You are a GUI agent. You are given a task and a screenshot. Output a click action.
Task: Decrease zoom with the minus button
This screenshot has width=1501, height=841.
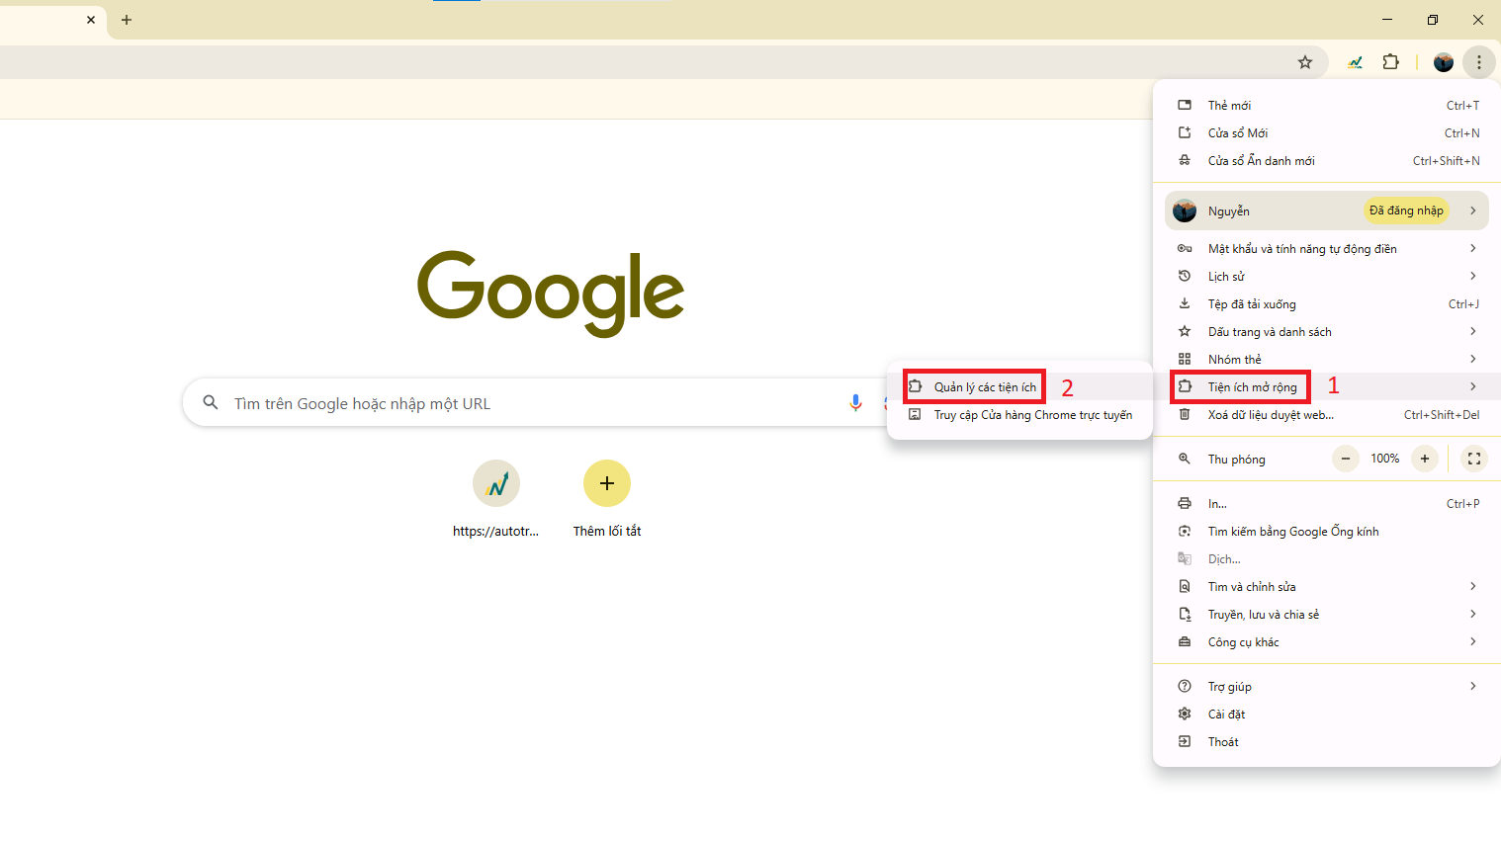point(1346,459)
